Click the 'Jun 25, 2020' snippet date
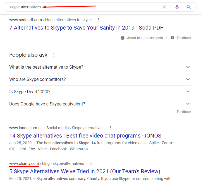 [20, 143]
